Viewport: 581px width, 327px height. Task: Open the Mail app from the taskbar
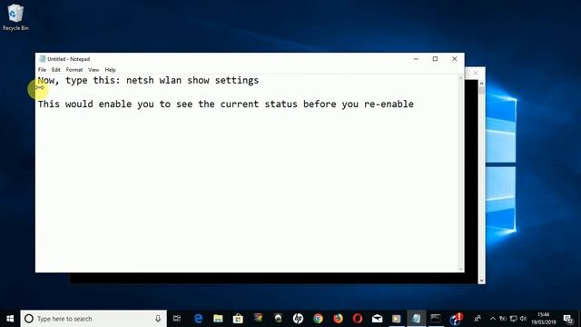coord(378,319)
